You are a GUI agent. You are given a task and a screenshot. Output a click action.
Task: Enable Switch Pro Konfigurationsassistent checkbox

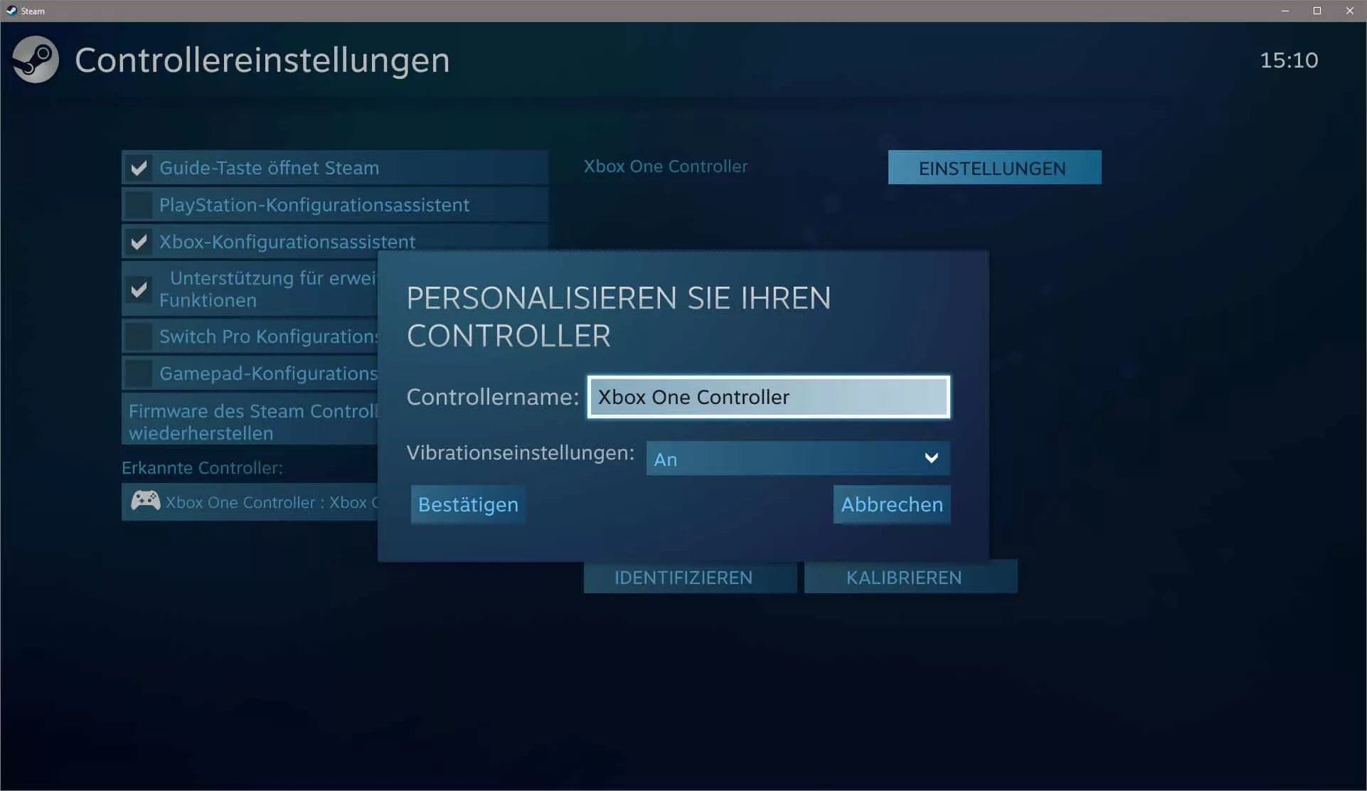point(139,336)
